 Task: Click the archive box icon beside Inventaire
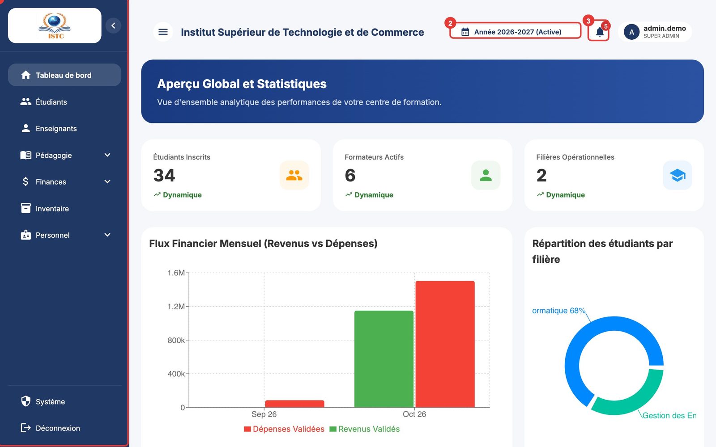[x=26, y=208]
